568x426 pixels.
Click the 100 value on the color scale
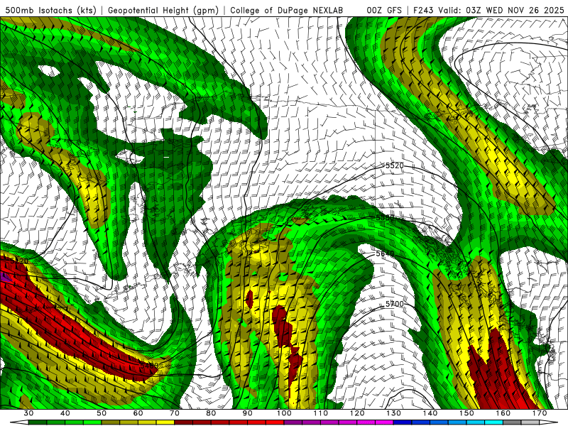click(x=285, y=413)
